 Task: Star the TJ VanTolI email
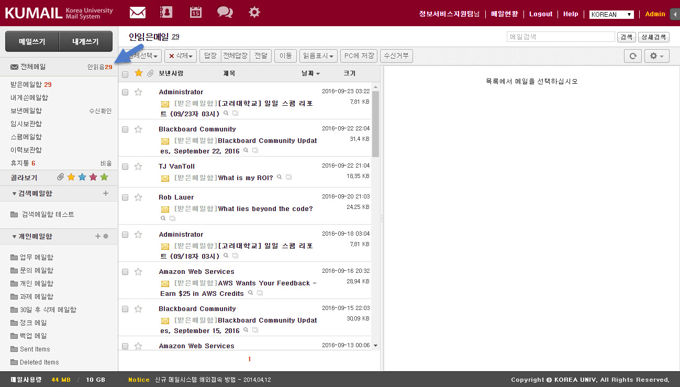click(x=138, y=167)
